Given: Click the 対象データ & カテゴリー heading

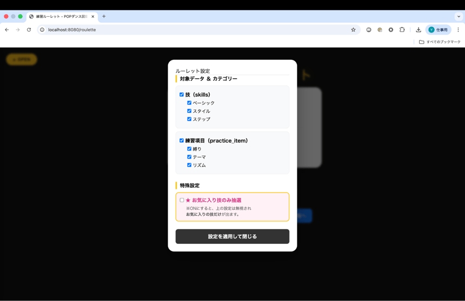Looking at the screenshot, I should [x=209, y=79].
